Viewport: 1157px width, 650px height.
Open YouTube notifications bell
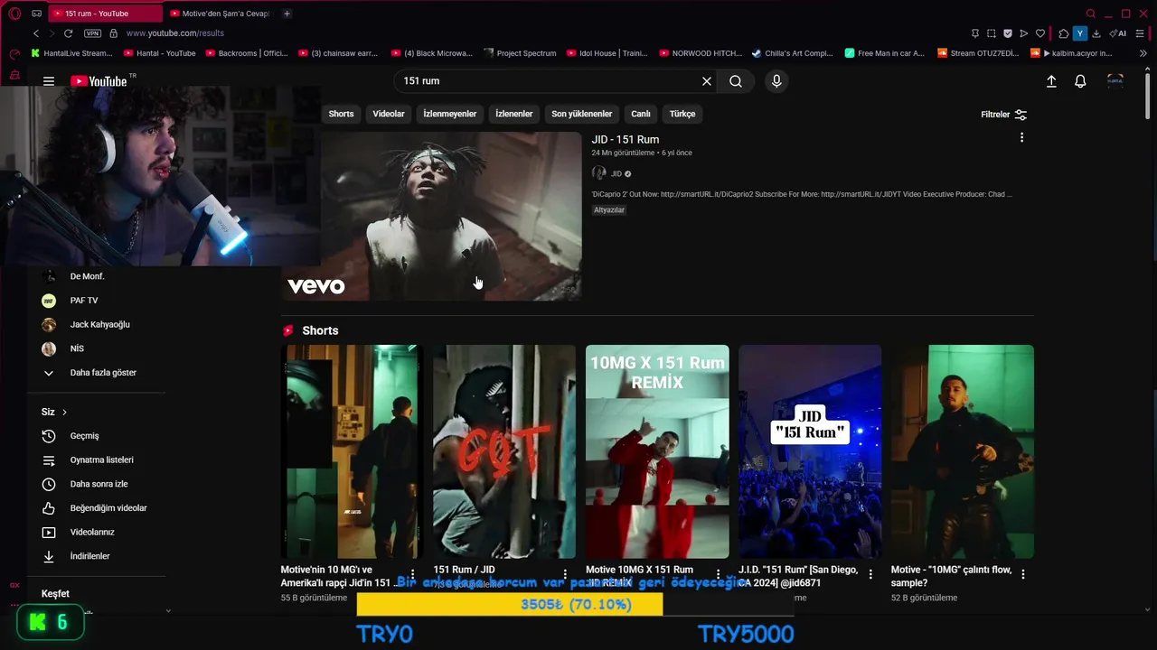[x=1080, y=81]
